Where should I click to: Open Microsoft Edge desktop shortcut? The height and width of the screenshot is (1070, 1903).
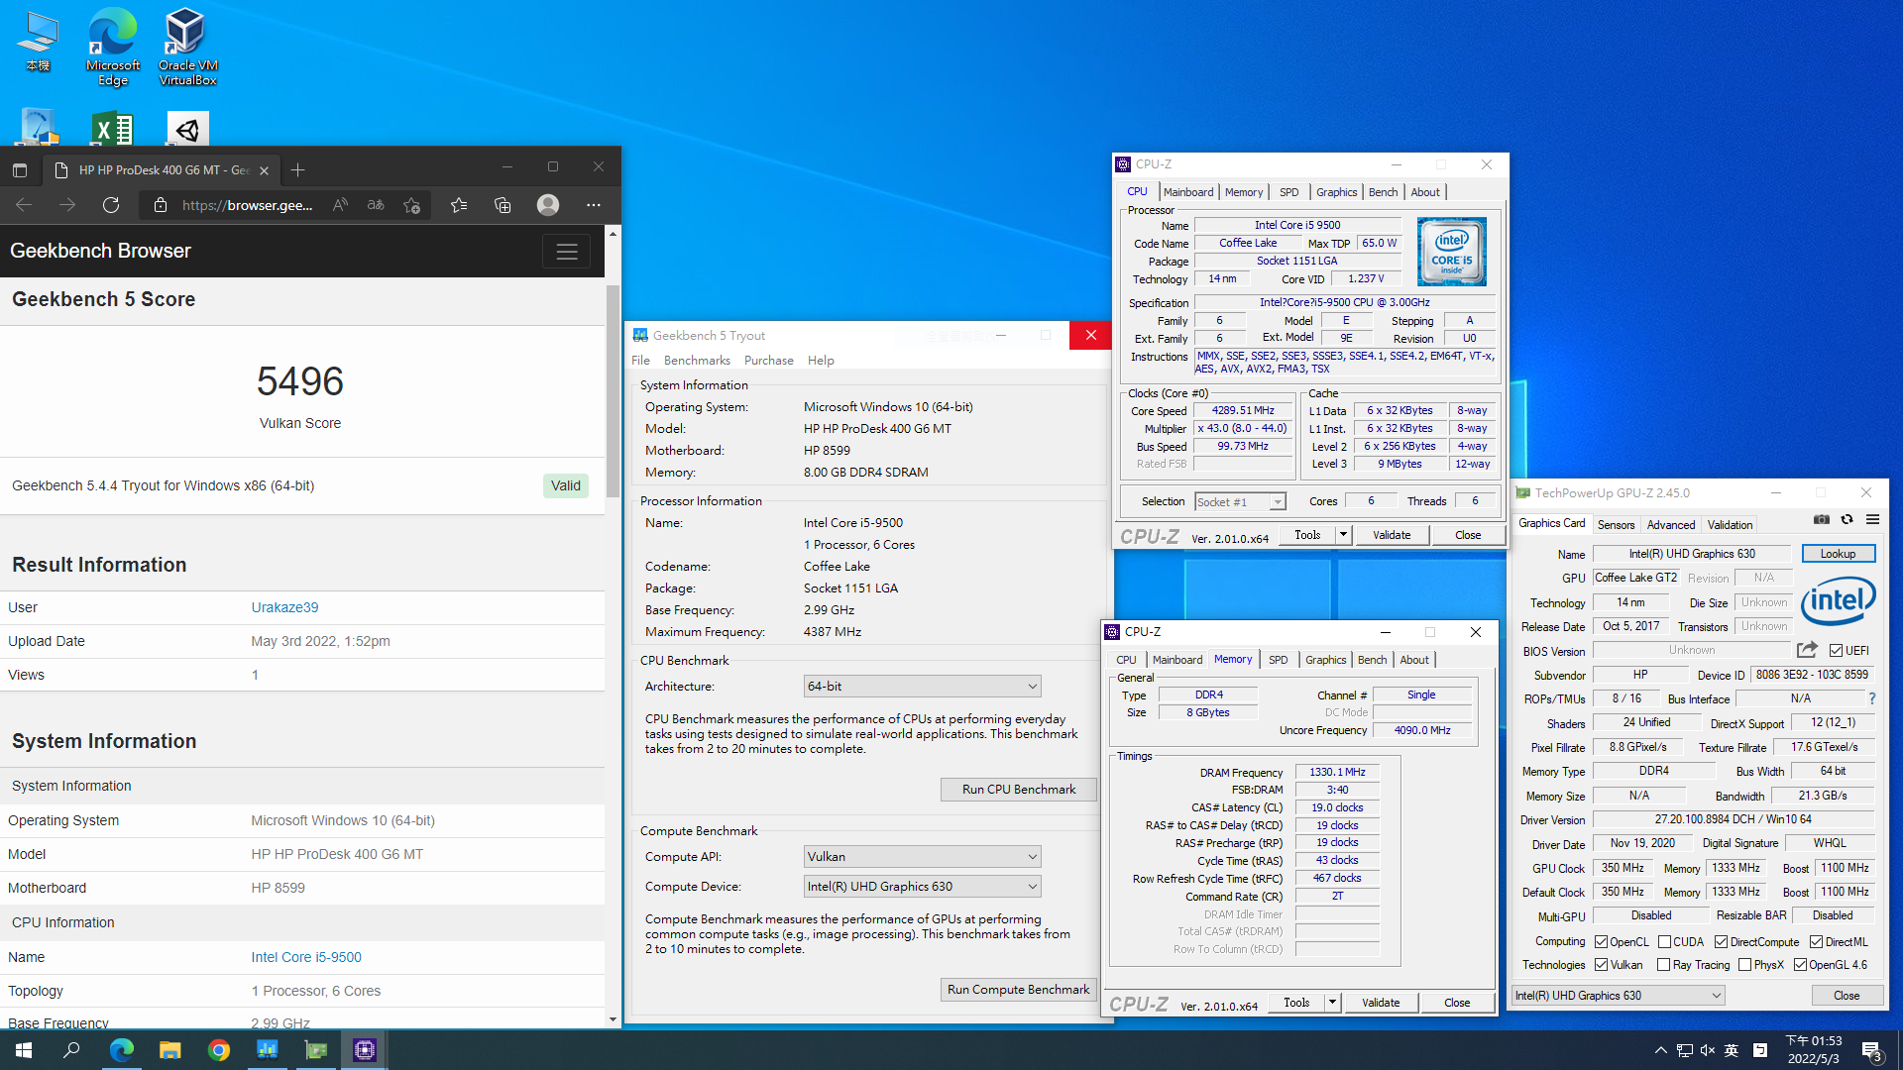click(x=113, y=47)
